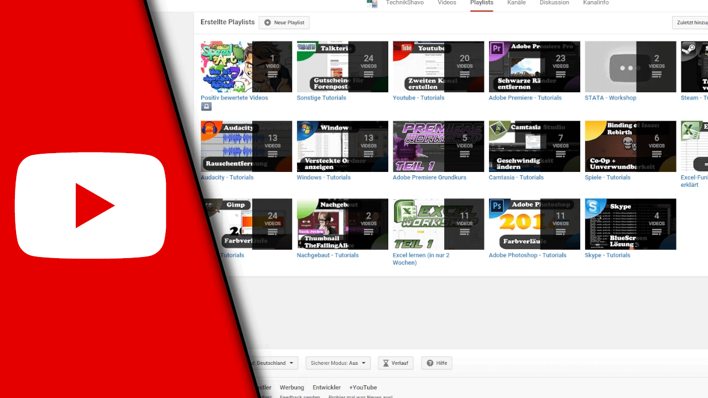Click the Adobe Photoshop - Tutorials link
This screenshot has height=398, width=708.
(527, 255)
